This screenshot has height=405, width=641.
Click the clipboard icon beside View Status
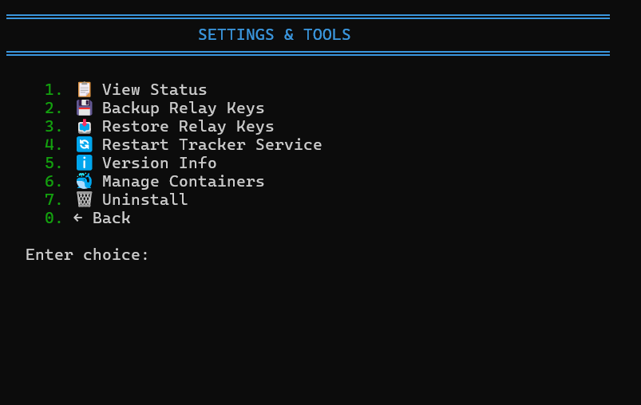click(x=84, y=89)
